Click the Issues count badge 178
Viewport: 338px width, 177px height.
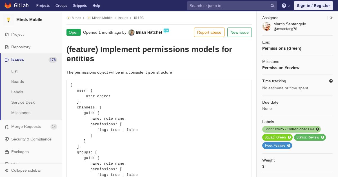(x=53, y=60)
